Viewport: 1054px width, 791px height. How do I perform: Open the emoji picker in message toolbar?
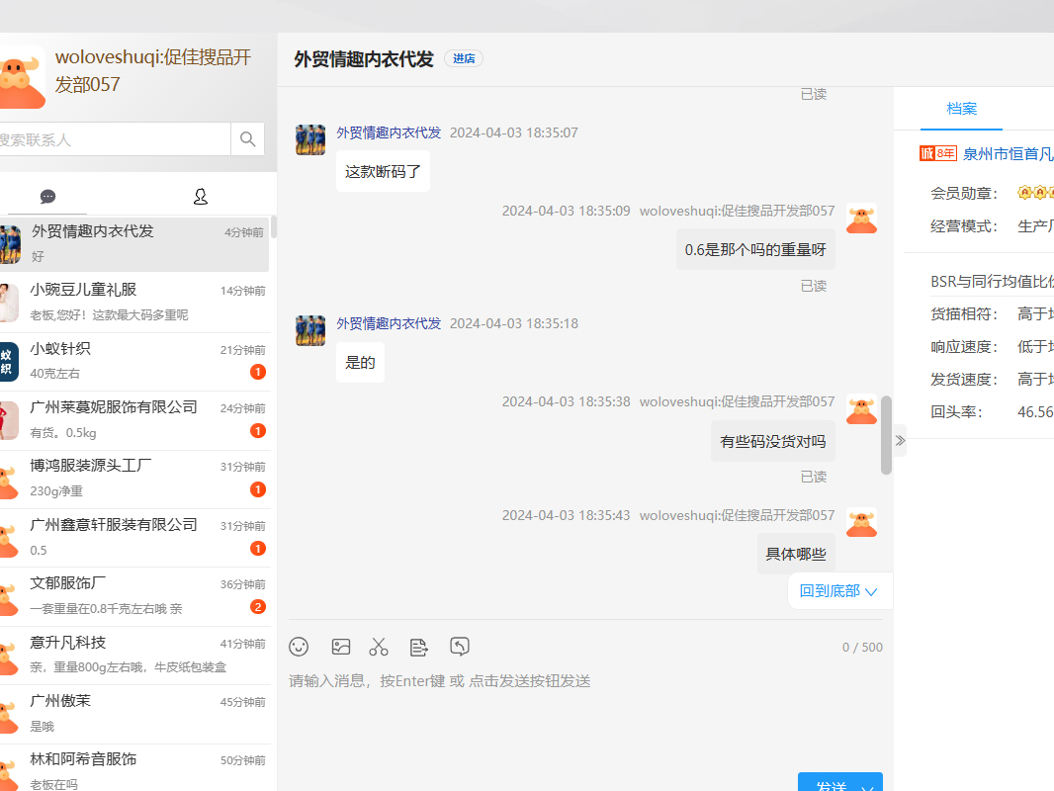pyautogui.click(x=299, y=647)
